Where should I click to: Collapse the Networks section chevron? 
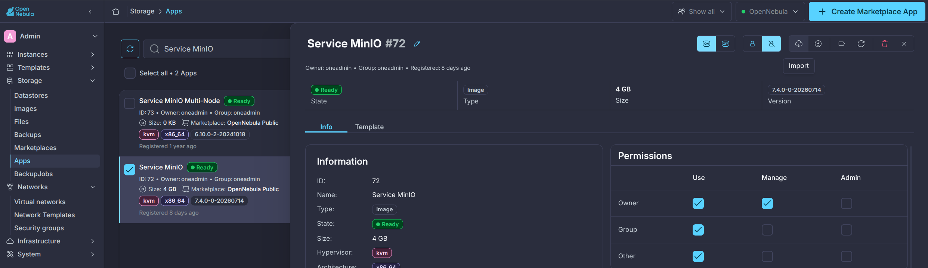coord(93,187)
